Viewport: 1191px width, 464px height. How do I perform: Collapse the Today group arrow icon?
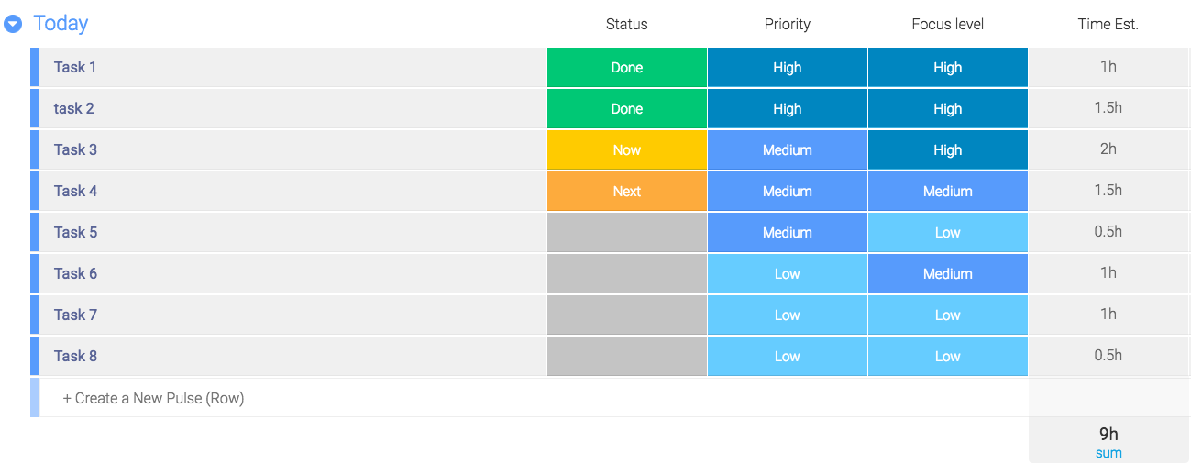point(13,25)
